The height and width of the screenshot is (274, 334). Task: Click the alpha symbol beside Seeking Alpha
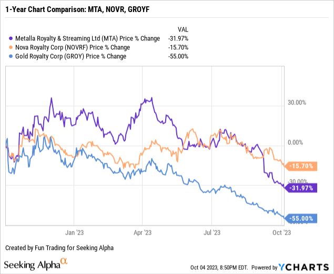[64, 261]
